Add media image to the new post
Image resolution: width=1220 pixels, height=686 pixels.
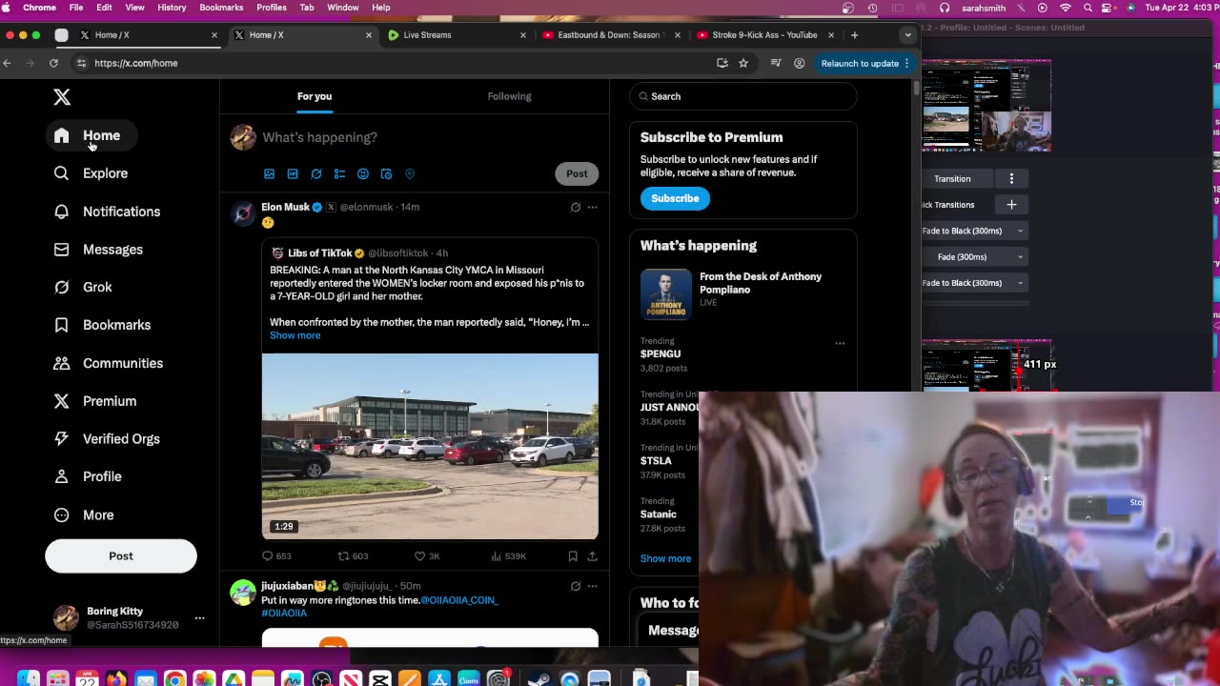[269, 173]
